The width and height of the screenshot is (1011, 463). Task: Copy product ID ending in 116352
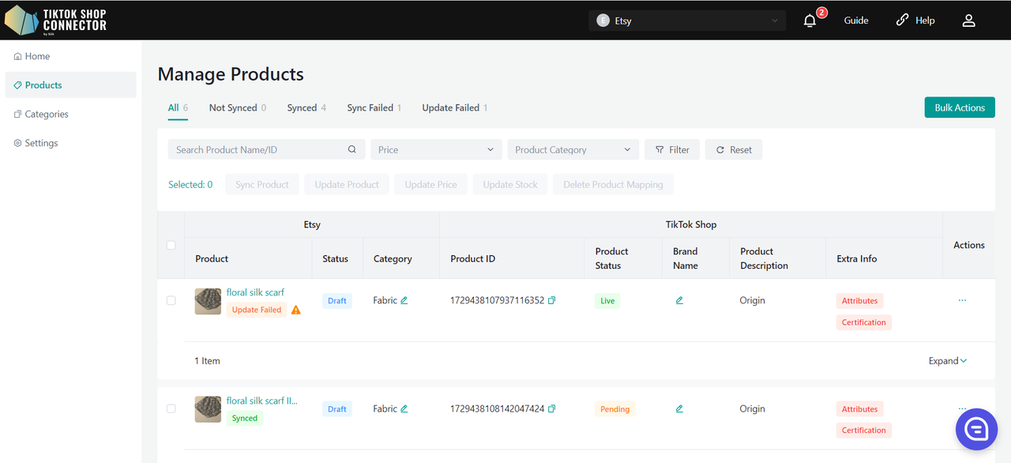pyautogui.click(x=551, y=300)
